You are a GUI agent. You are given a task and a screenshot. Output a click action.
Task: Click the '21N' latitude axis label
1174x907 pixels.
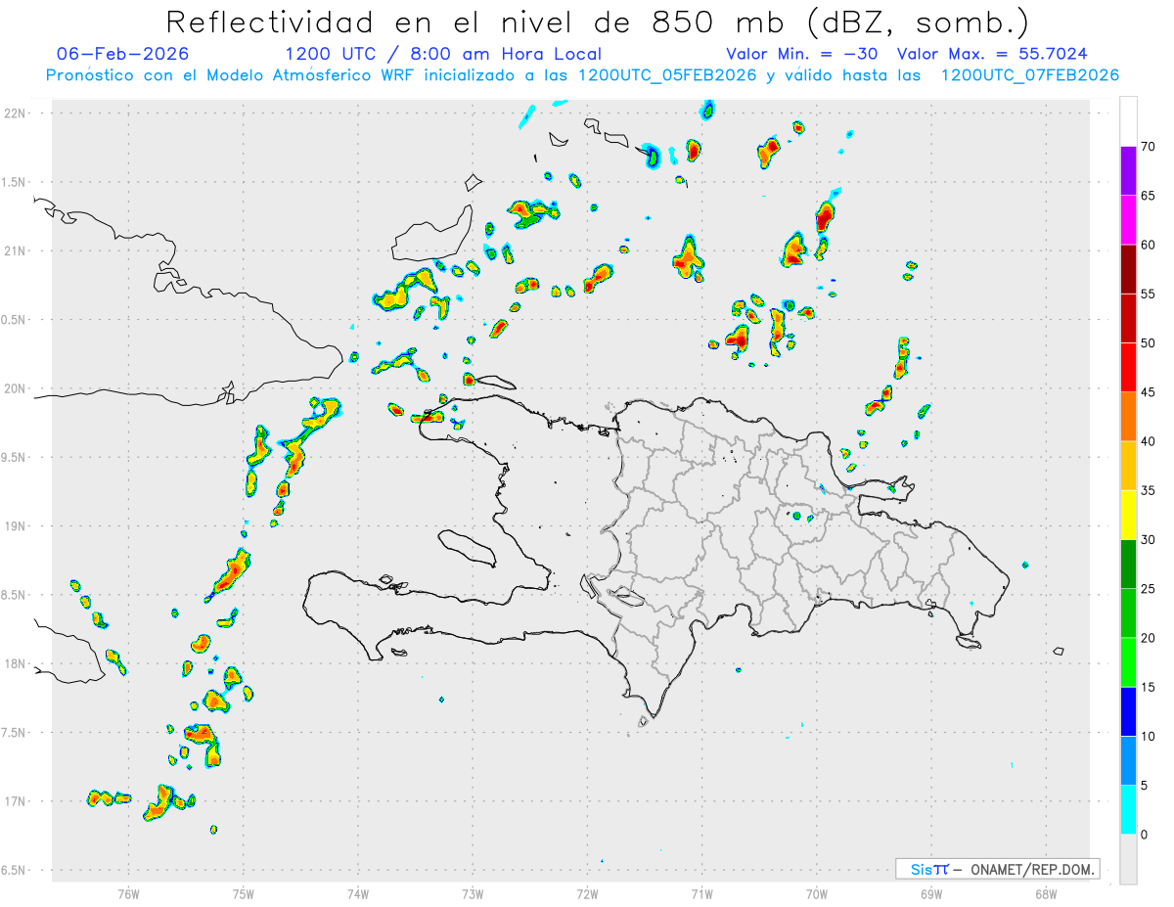(x=15, y=251)
